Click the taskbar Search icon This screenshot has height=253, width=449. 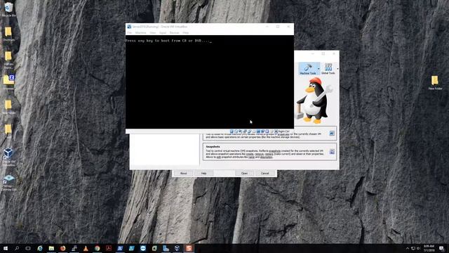pyautogui.click(x=17, y=248)
